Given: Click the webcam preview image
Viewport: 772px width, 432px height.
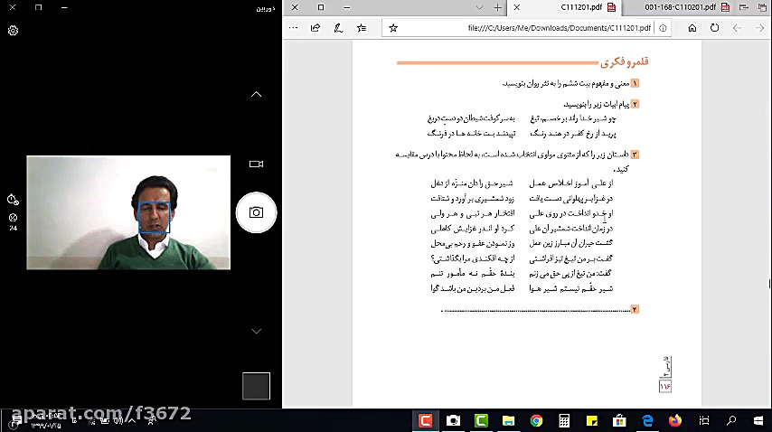Looking at the screenshot, I should (x=128, y=212).
